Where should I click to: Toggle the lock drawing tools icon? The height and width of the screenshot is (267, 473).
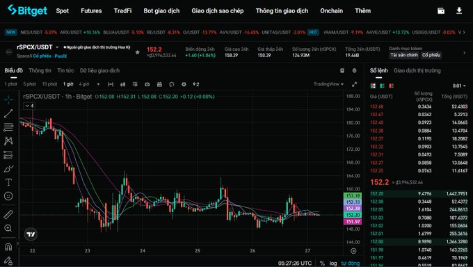(8, 261)
